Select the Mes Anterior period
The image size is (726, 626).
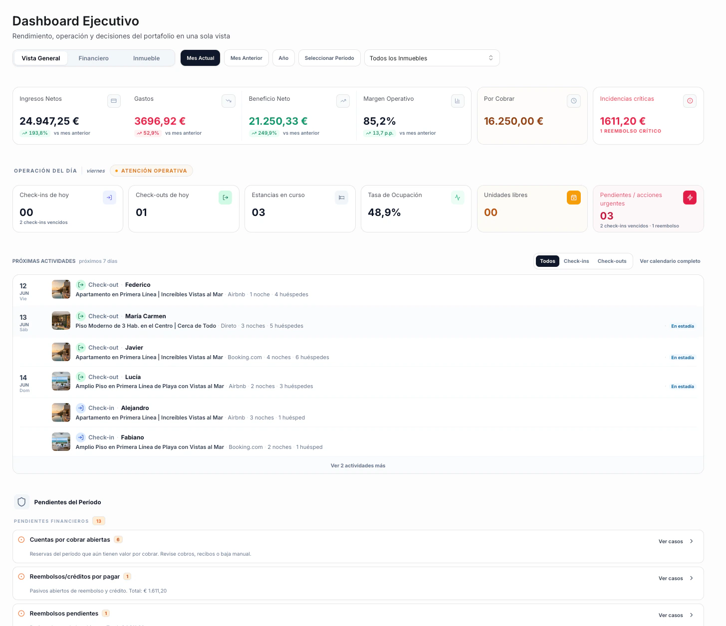coord(246,58)
